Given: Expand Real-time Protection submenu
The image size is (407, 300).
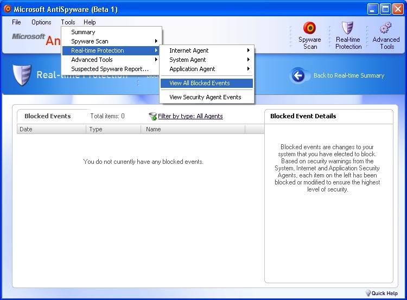Looking at the screenshot, I should click(112, 50).
